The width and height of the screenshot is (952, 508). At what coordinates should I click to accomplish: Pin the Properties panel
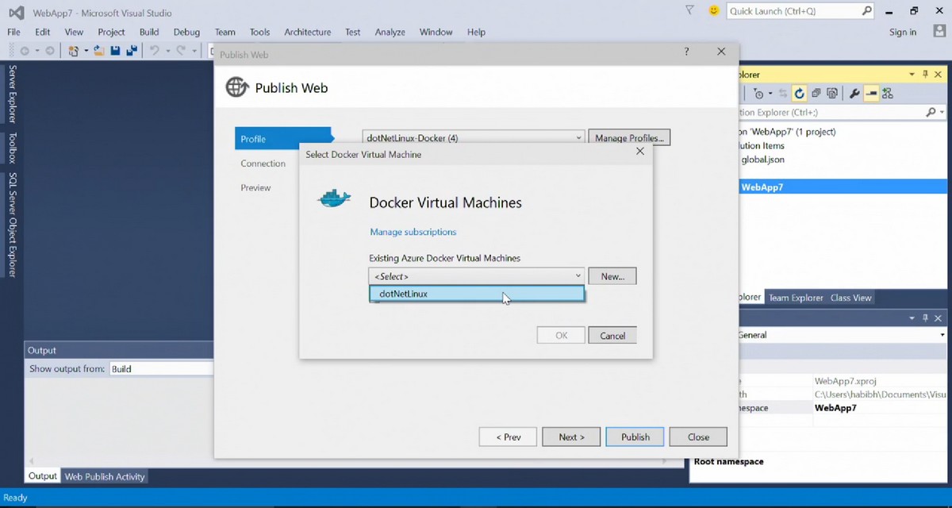click(x=925, y=318)
